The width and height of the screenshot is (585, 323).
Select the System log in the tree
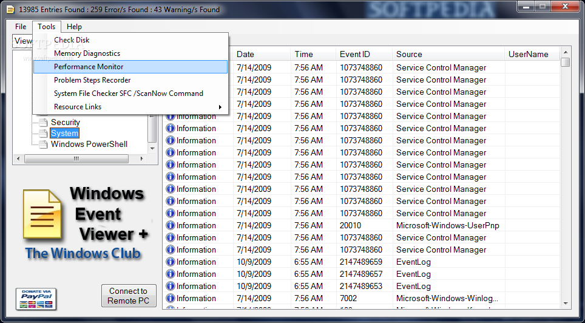pyautogui.click(x=64, y=133)
